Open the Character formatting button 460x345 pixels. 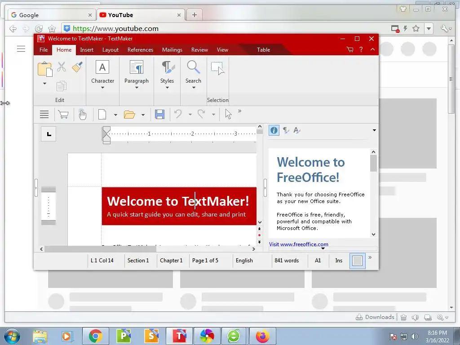click(102, 72)
